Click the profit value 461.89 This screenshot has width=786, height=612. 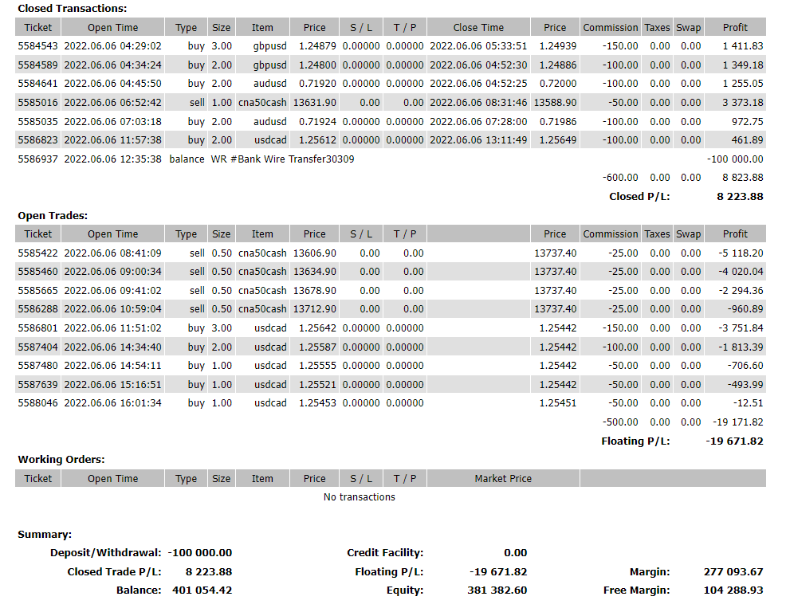[x=747, y=140]
